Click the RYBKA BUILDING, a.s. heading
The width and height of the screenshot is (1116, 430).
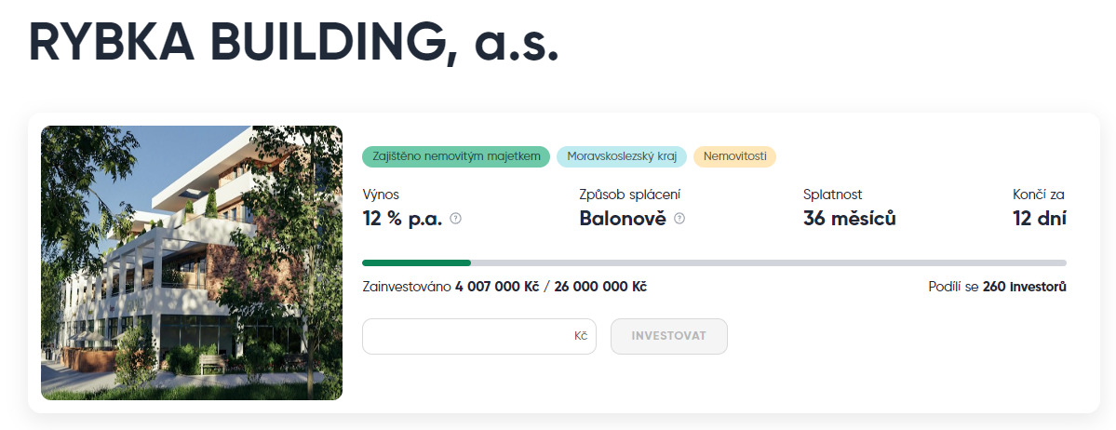[293, 42]
